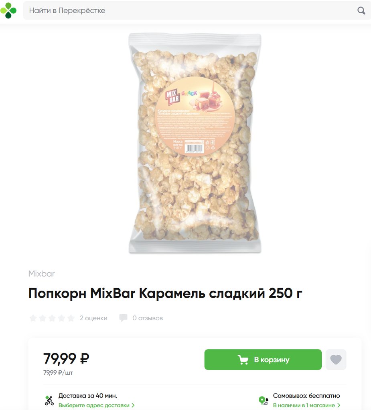Click the bicycle courier delivery icon

tap(49, 400)
